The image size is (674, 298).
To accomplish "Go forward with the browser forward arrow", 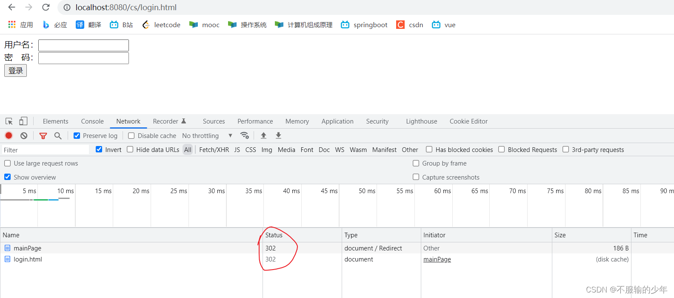I will coord(29,7).
